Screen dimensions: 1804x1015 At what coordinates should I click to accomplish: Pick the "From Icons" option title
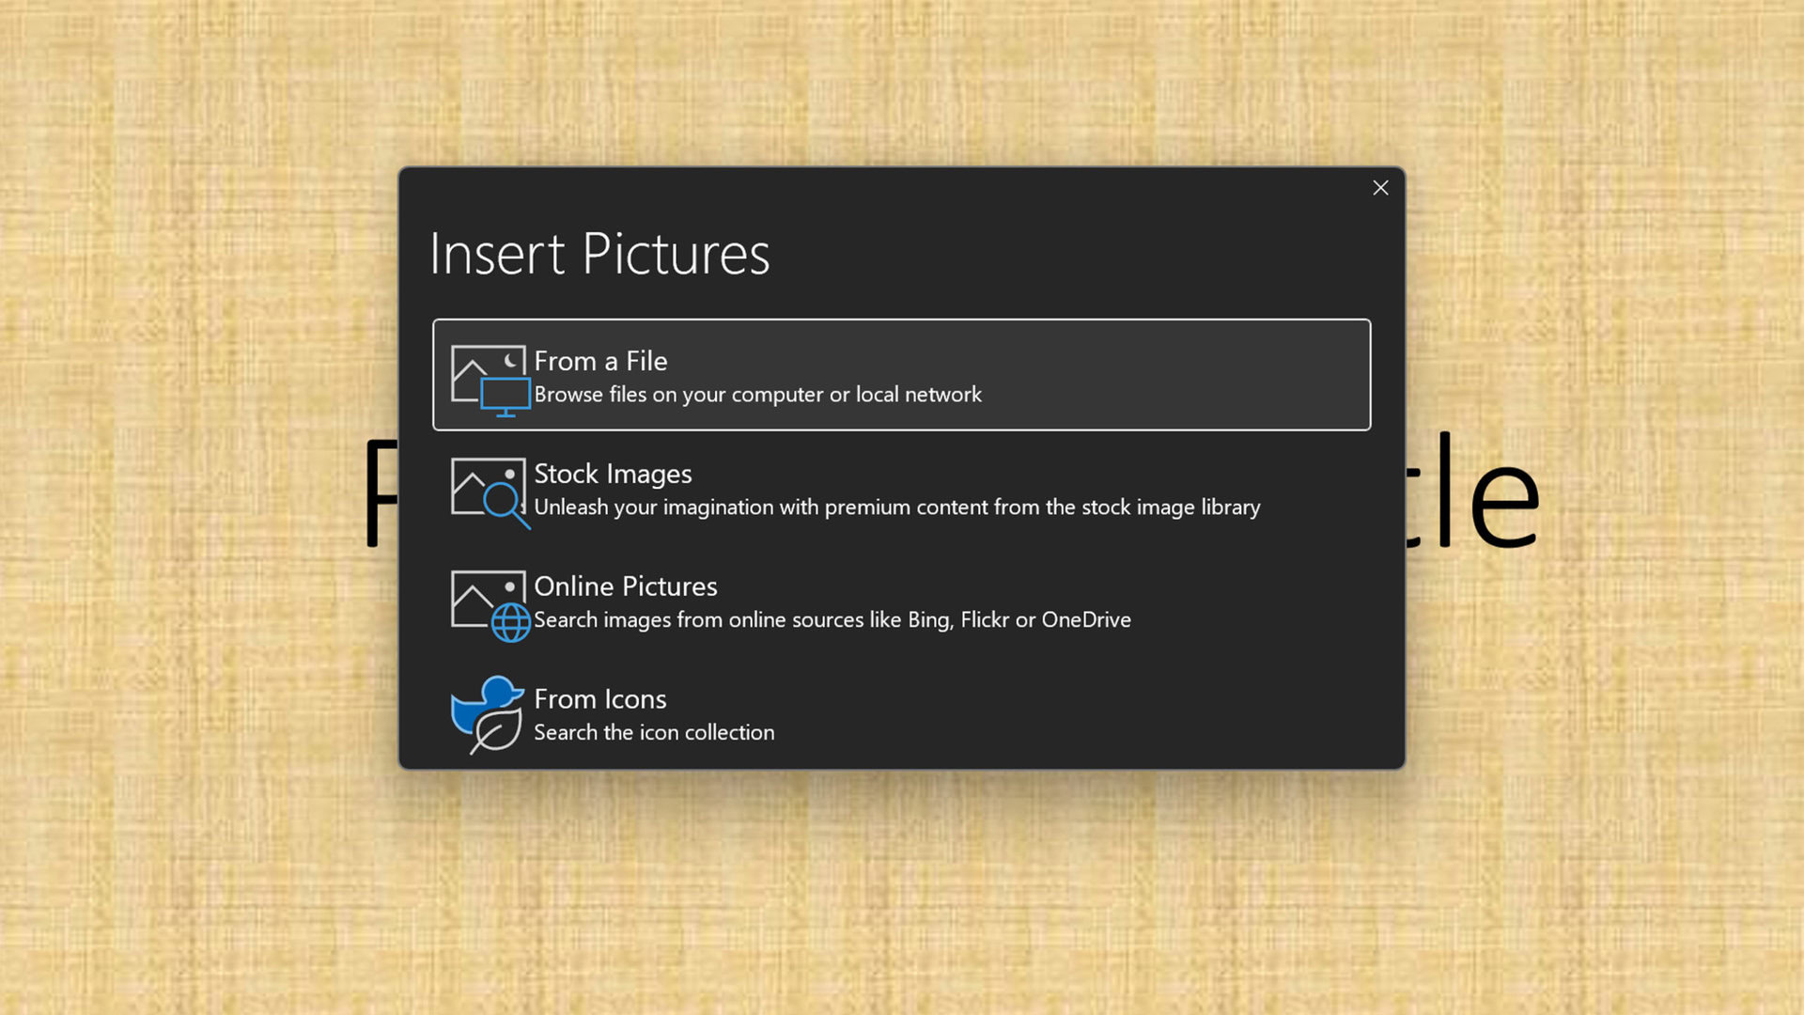click(599, 699)
